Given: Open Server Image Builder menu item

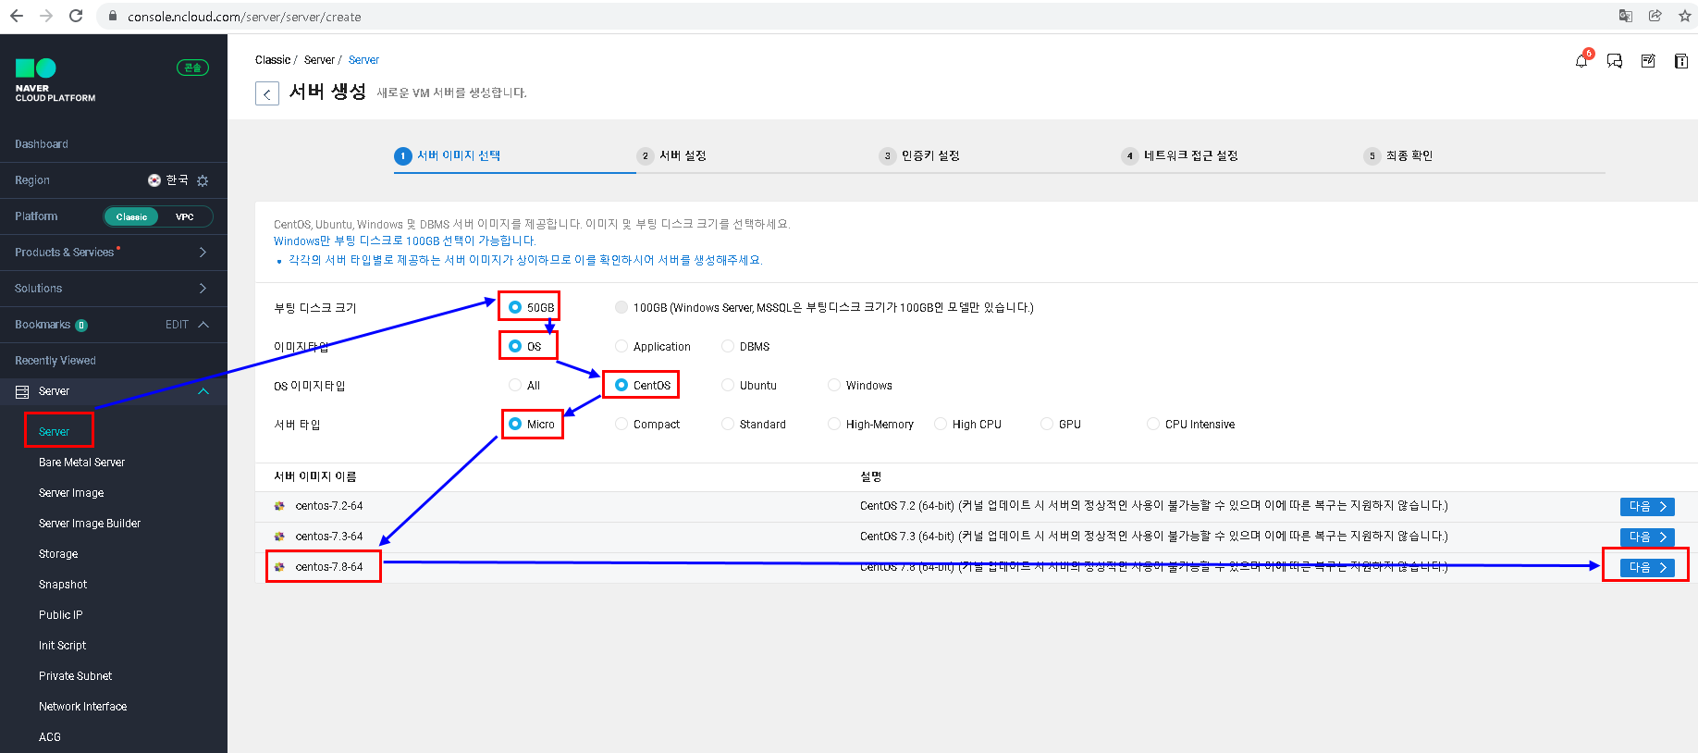Looking at the screenshot, I should click(90, 524).
